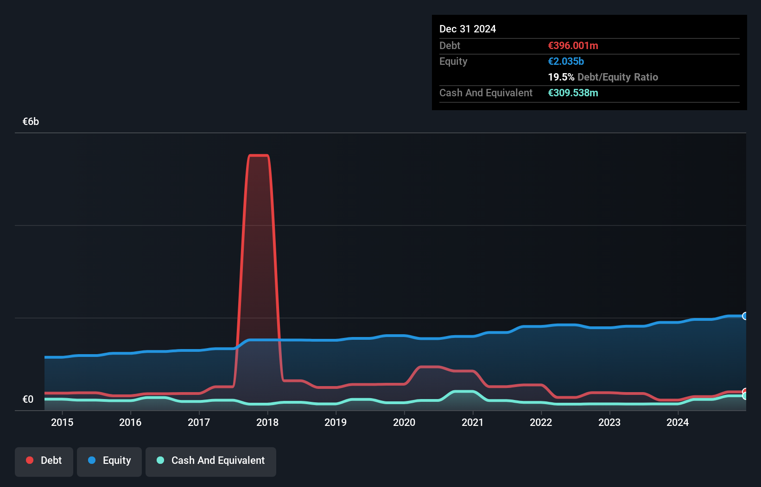Screen dimensions: 761x487
Task: Click the teal Cash And Equivalent legend dot
Action: pyautogui.click(x=160, y=460)
